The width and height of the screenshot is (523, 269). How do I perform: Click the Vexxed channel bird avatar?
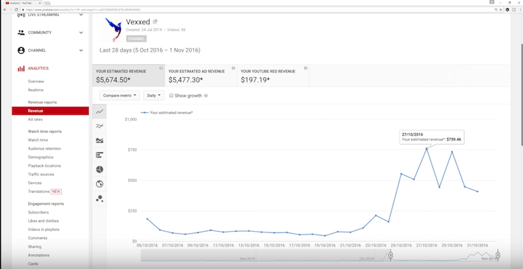[x=112, y=29]
